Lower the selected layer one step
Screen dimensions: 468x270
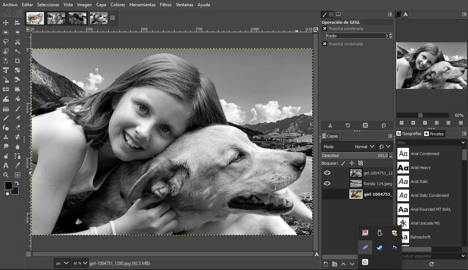tap(352, 264)
